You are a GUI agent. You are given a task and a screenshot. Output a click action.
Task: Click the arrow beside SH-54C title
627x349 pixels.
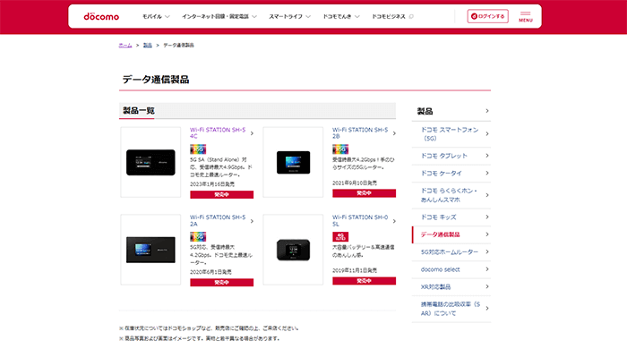[x=252, y=133]
